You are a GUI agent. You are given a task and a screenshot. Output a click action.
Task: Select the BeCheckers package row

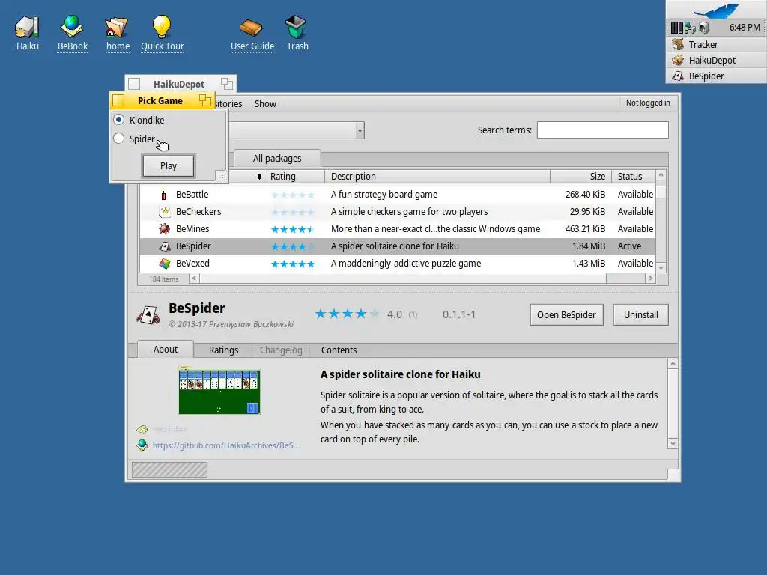(x=398, y=212)
